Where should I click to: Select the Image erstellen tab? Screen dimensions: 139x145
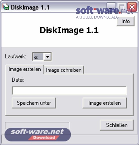click(x=25, y=69)
